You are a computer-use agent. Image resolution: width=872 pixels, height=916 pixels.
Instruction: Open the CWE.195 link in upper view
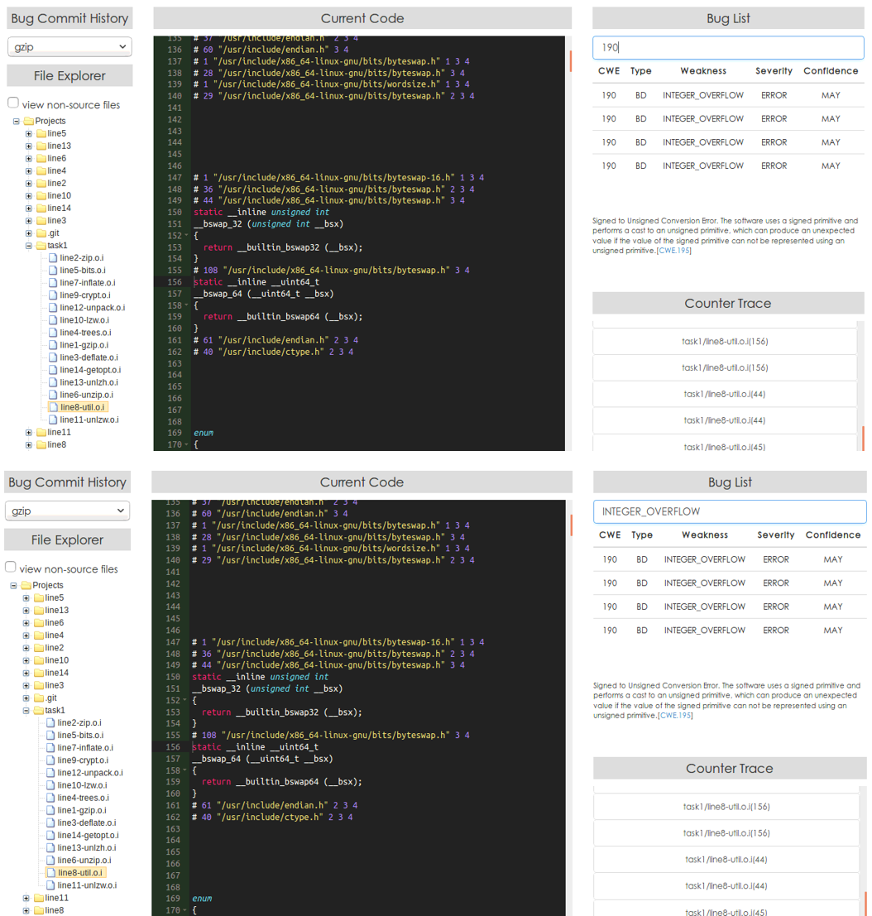pyautogui.click(x=674, y=251)
